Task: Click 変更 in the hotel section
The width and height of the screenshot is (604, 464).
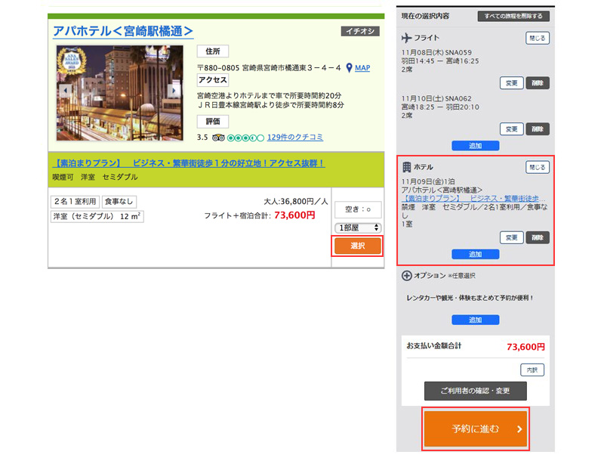Action: tap(512, 237)
